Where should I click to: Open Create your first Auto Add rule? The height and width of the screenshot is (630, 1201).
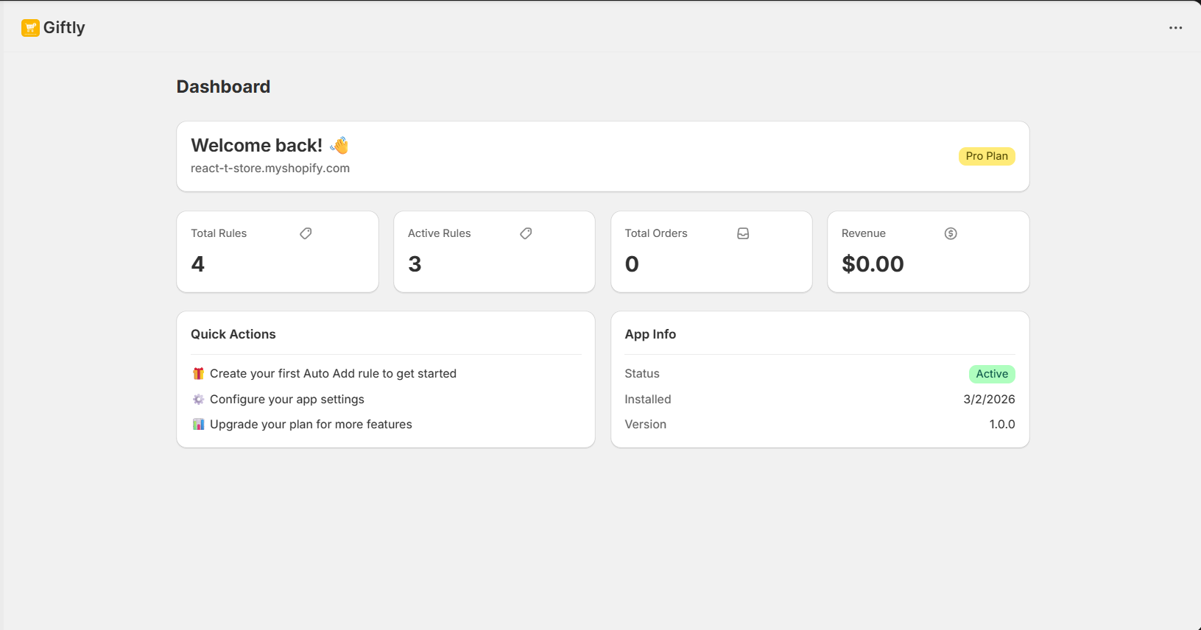click(x=333, y=374)
